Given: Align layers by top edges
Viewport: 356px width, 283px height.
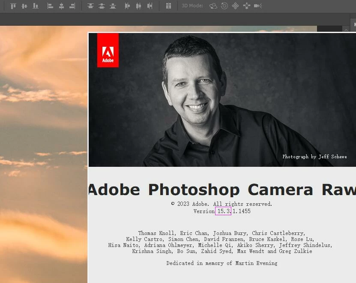Looking at the screenshot, I should [13, 6].
